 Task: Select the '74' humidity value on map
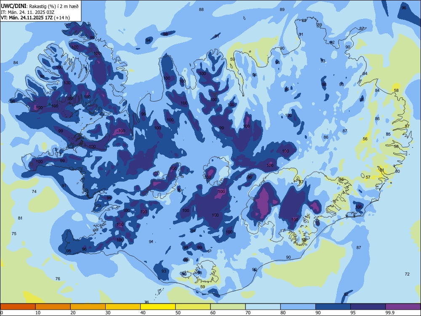(x=34, y=192)
